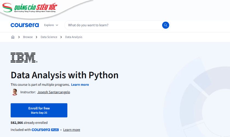The height and width of the screenshot is (137, 230).
Task: Click Learn more beside Coursera Plus
Action: (72, 130)
